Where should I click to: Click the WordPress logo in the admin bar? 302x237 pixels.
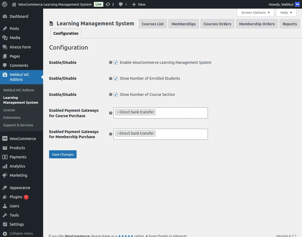pyautogui.click(x=4, y=4)
